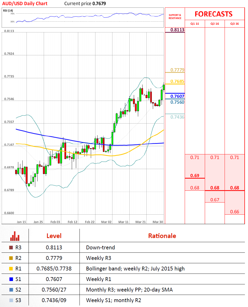The height and width of the screenshot is (307, 248).
Task: Click the 70% RSI threshold label
Action: (x=12, y=14)
